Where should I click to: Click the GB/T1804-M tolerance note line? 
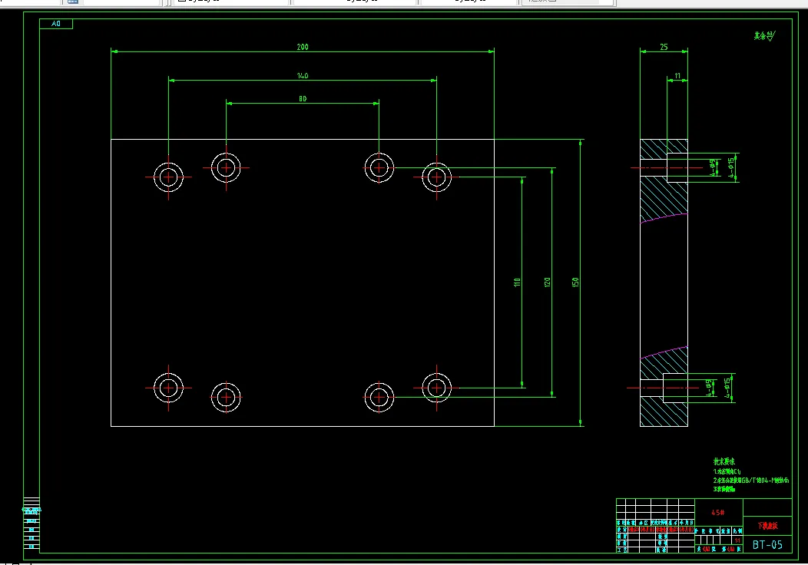pos(751,480)
